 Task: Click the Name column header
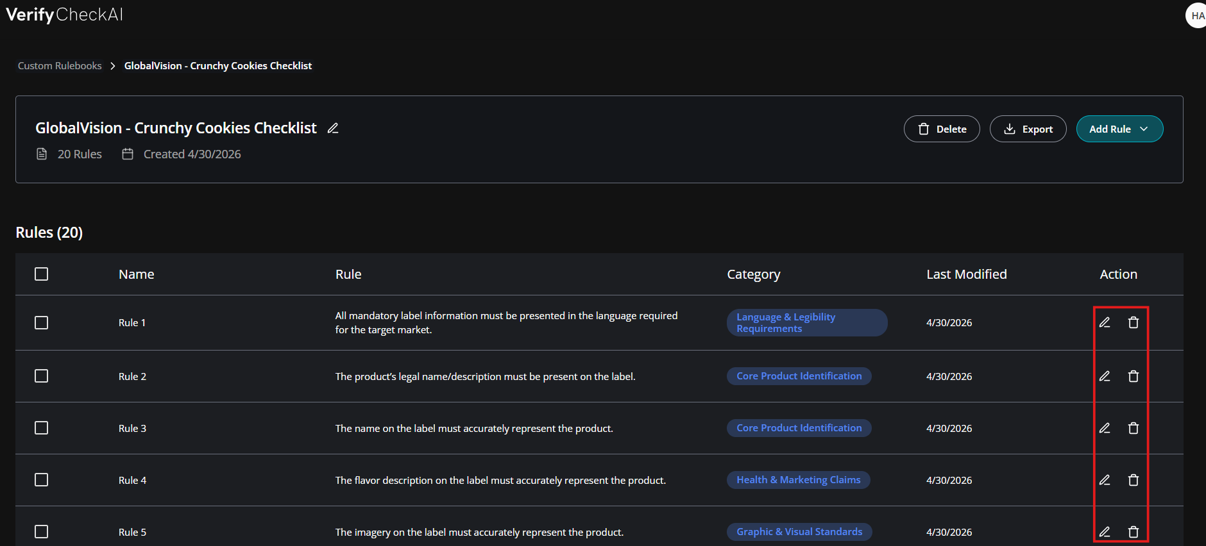(137, 274)
